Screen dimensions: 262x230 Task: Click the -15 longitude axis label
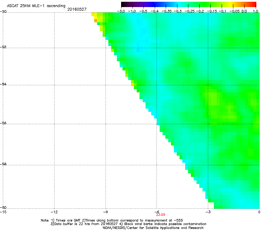tap(3, 212)
